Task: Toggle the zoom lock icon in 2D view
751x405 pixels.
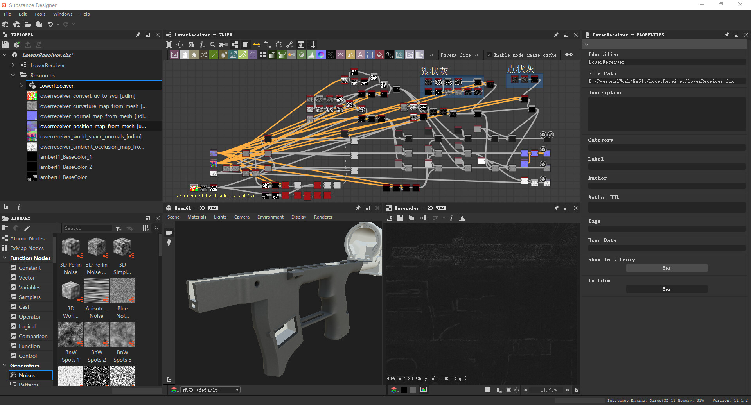Action: [576, 390]
